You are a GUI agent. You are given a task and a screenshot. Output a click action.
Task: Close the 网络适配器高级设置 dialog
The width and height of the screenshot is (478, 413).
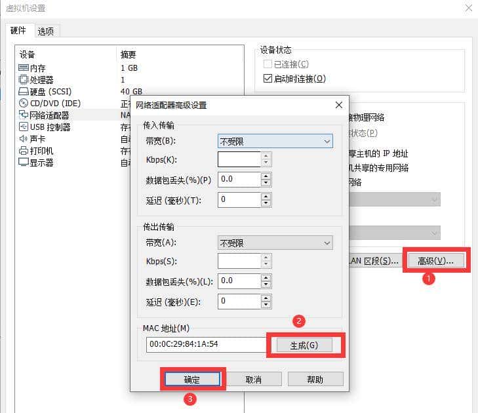pos(339,105)
